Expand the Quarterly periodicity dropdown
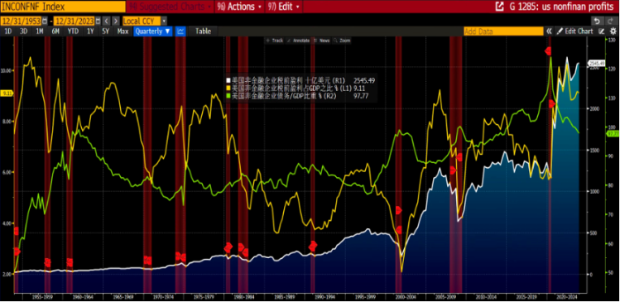This screenshot has height=302, width=620. [153, 31]
